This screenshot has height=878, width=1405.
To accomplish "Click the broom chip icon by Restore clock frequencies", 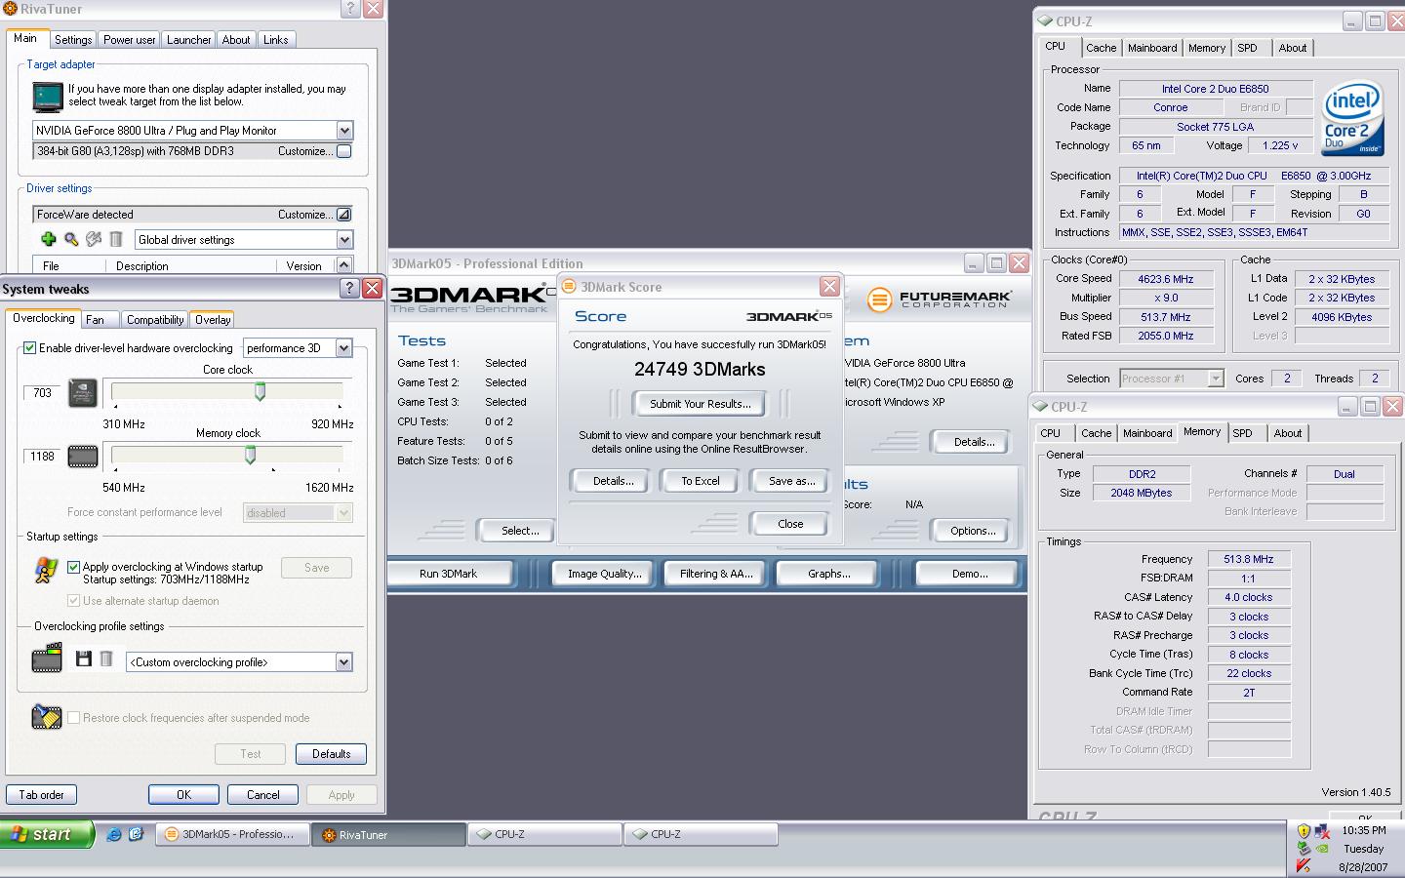I will tap(46, 717).
